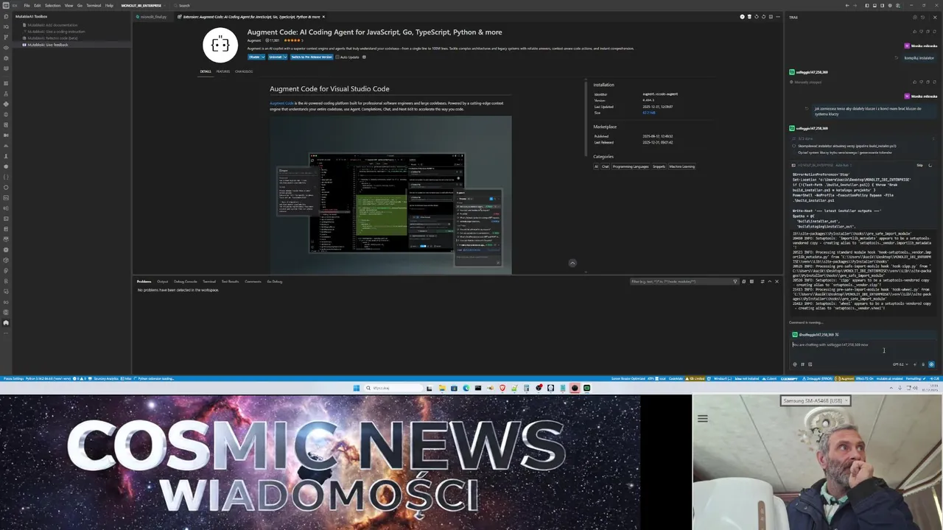943x530 pixels.
Task: Click filter icon in Problems panel
Action: (735, 281)
